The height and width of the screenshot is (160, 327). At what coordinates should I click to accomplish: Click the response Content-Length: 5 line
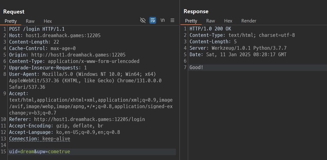[x=213, y=42]
